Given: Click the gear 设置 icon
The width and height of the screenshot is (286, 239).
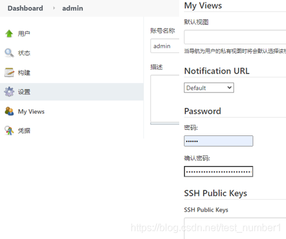Looking at the screenshot, I should [x=9, y=92].
